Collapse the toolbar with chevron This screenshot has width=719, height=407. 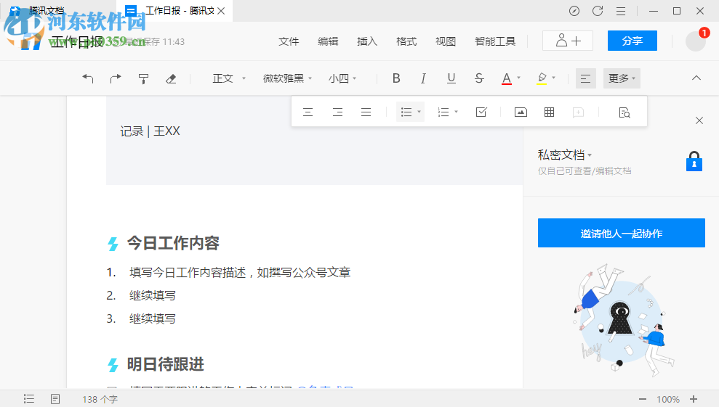point(696,78)
